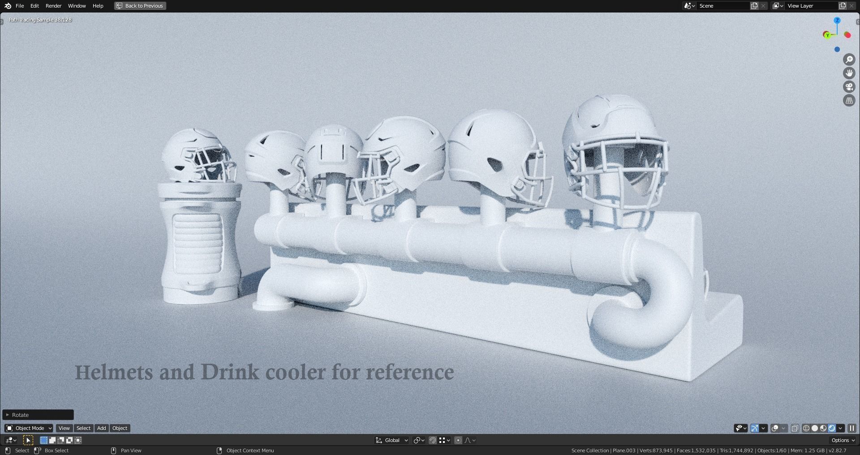Choose the set new selection mode
Screen dimensions: 860x455
click(44, 440)
